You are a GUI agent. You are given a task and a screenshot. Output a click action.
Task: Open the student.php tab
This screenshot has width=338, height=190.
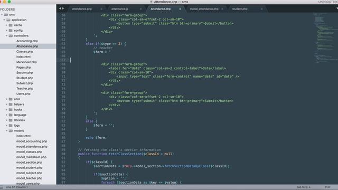tap(240, 9)
